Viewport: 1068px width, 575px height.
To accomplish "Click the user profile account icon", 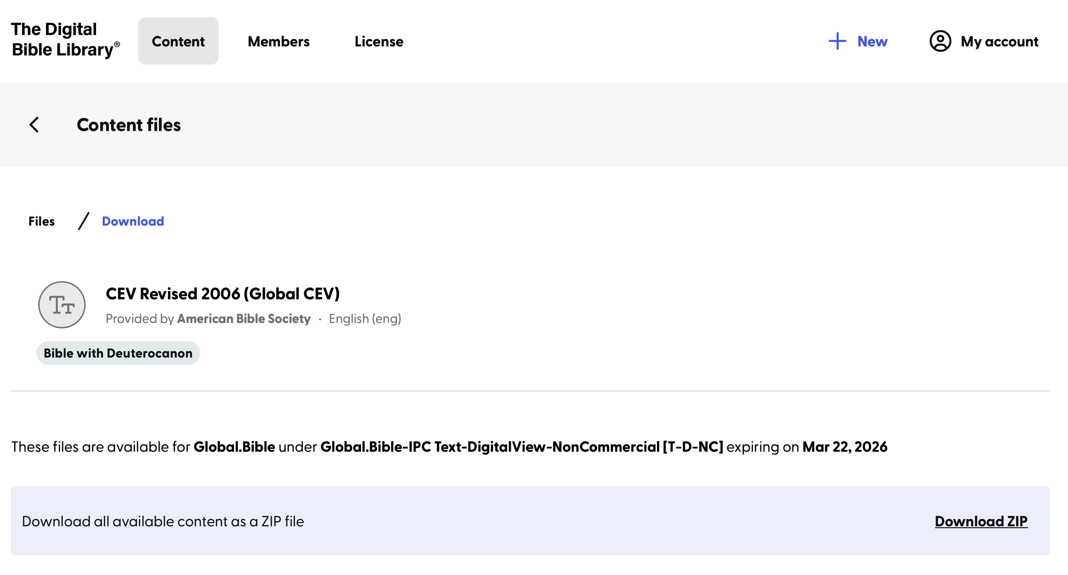I will coord(940,41).
